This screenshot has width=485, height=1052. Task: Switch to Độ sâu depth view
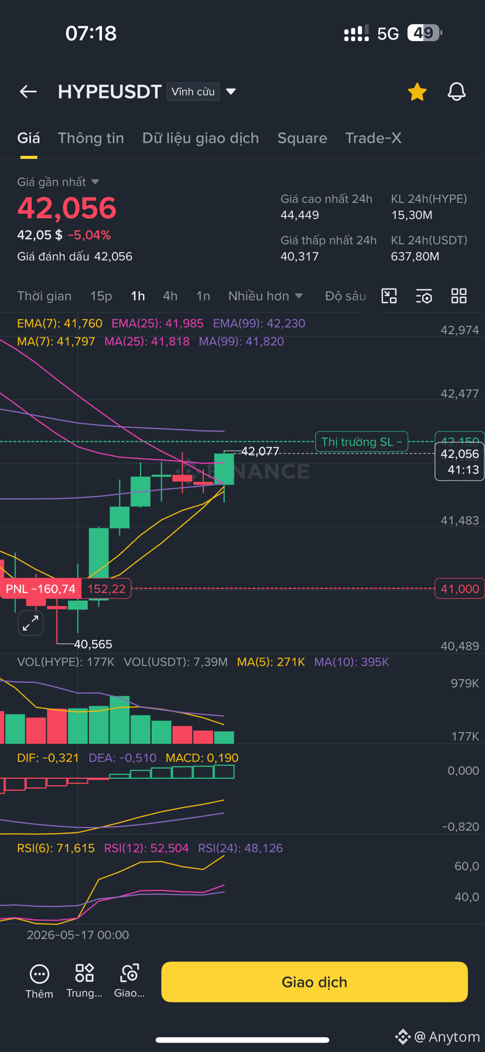point(346,296)
